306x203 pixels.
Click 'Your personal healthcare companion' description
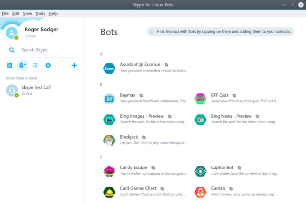pyautogui.click(x=153, y=101)
